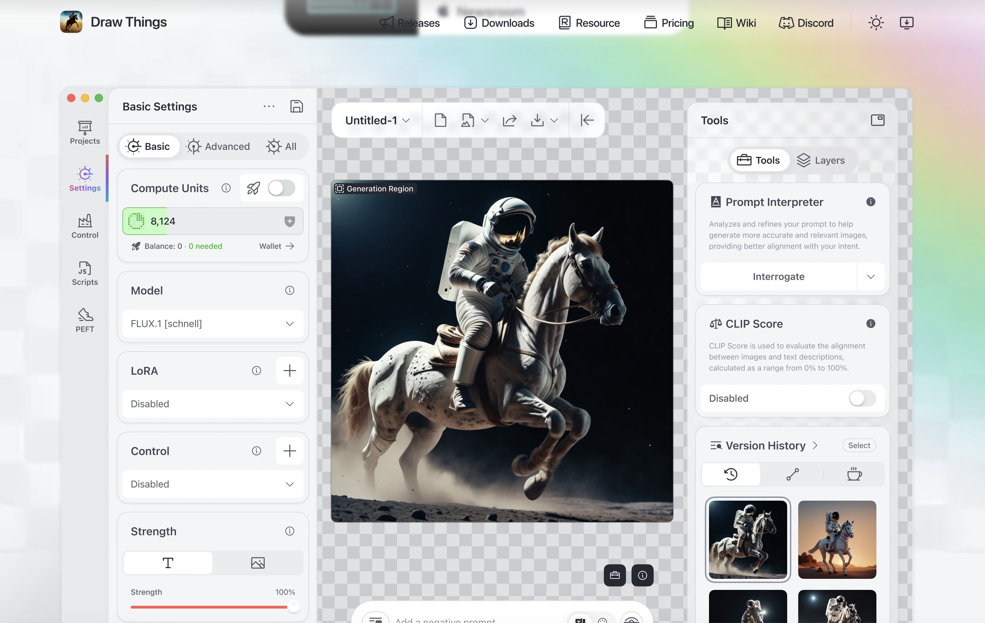The height and width of the screenshot is (623, 985).
Task: Click the save icon beside Basic Settings
Action: (296, 106)
